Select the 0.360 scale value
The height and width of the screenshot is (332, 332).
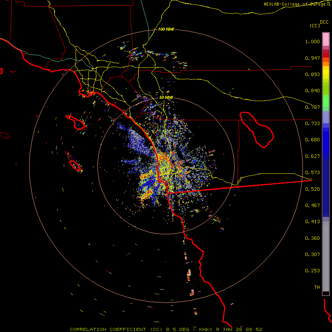click(312, 238)
